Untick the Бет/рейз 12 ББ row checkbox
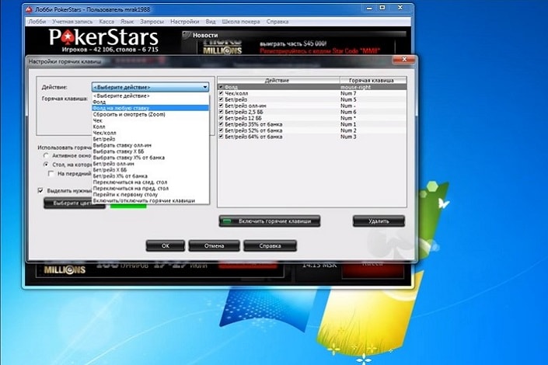Viewport: 548px width, 365px height. coord(221,118)
